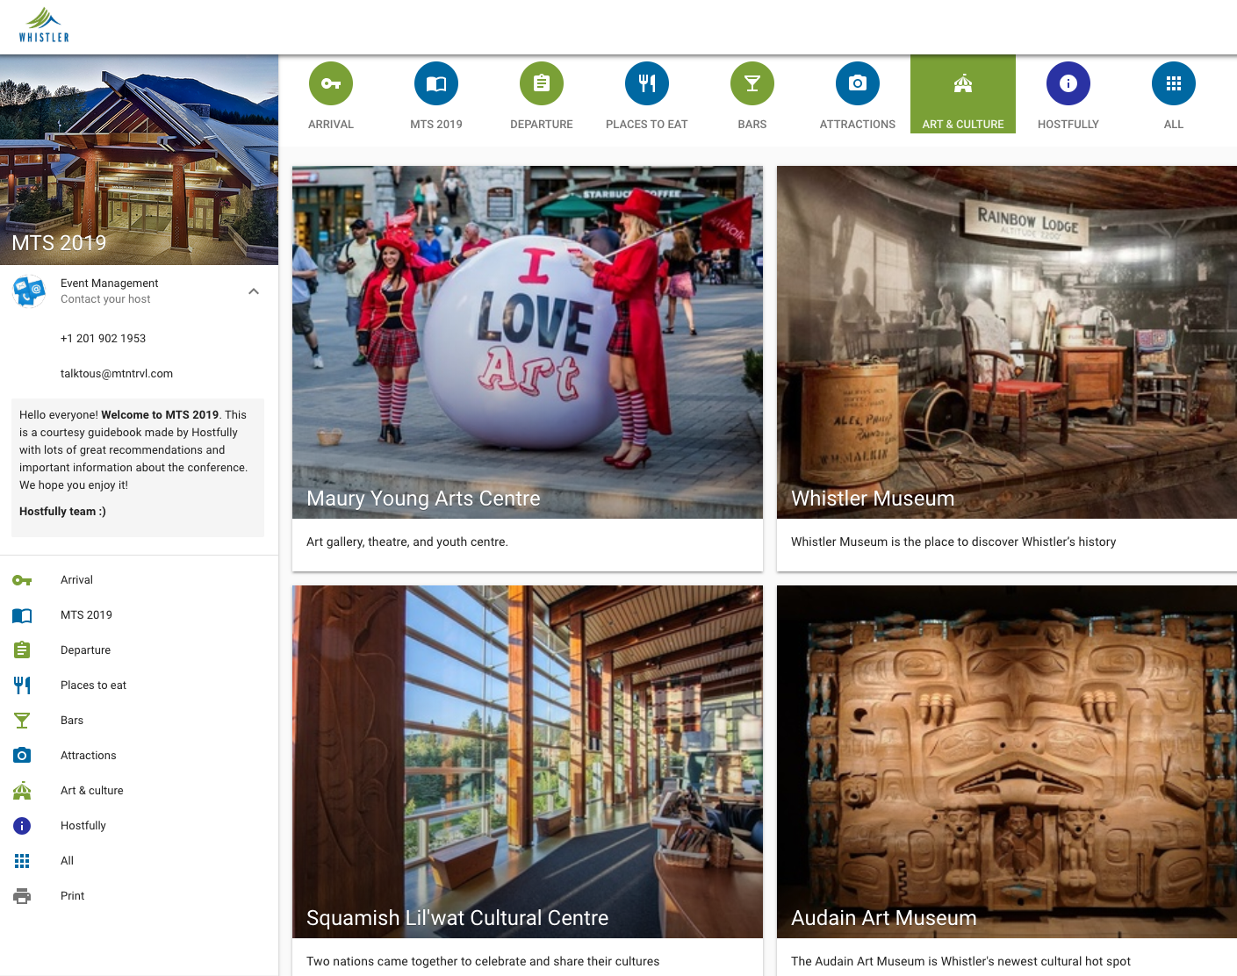Open the Hostfully info icon

pyautogui.click(x=1068, y=83)
